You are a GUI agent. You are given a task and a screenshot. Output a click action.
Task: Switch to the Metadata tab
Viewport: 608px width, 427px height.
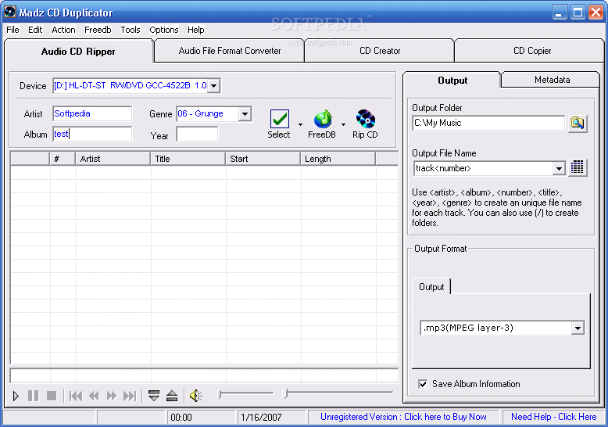pyautogui.click(x=552, y=80)
